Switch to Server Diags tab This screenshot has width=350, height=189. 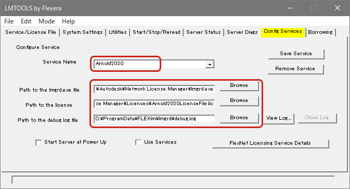click(x=242, y=32)
